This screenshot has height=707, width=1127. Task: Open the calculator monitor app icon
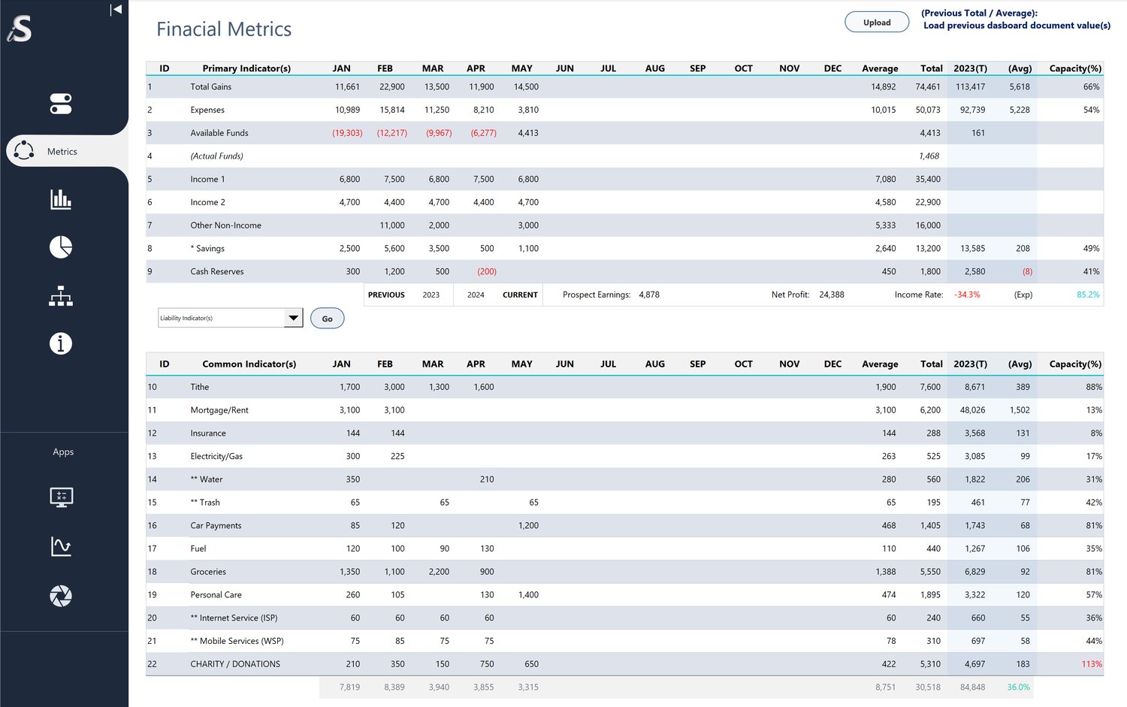[61, 497]
